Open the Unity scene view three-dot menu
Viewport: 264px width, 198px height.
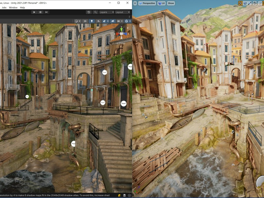click(x=129, y=17)
